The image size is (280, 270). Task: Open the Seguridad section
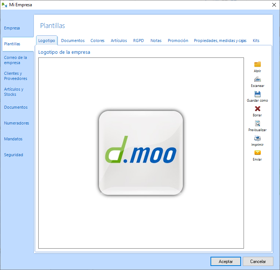pos(14,155)
